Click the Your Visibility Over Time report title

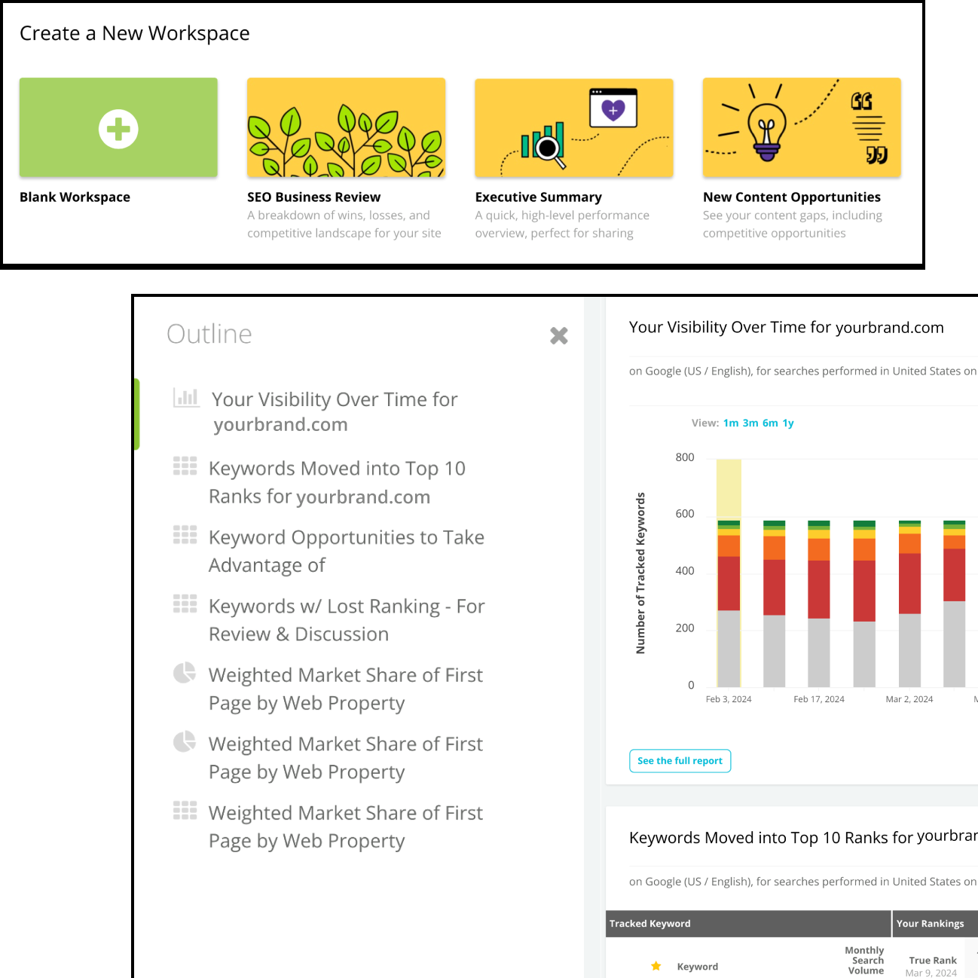tap(787, 327)
